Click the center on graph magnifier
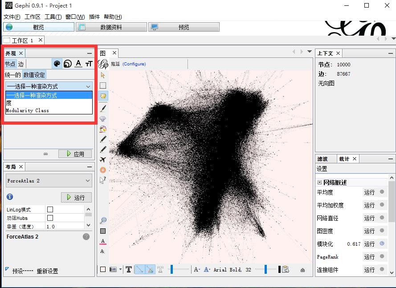The image size is (396, 288). (103, 220)
